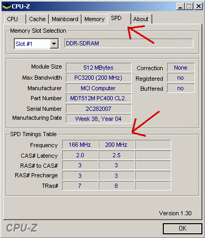This screenshot has width=205, height=238.
Task: Click the 166 MHz frequency cell
Action: pyautogui.click(x=80, y=145)
